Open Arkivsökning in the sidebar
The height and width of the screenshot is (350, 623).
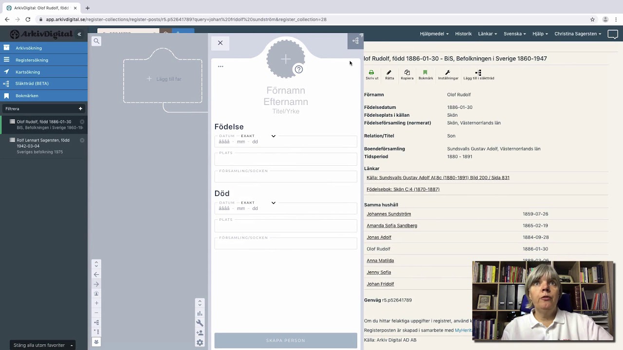44,48
